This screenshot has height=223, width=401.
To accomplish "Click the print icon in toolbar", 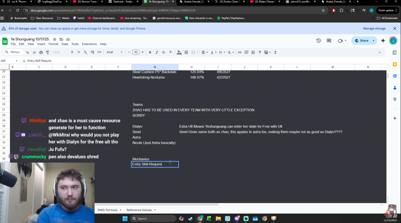I will click(41, 52).
